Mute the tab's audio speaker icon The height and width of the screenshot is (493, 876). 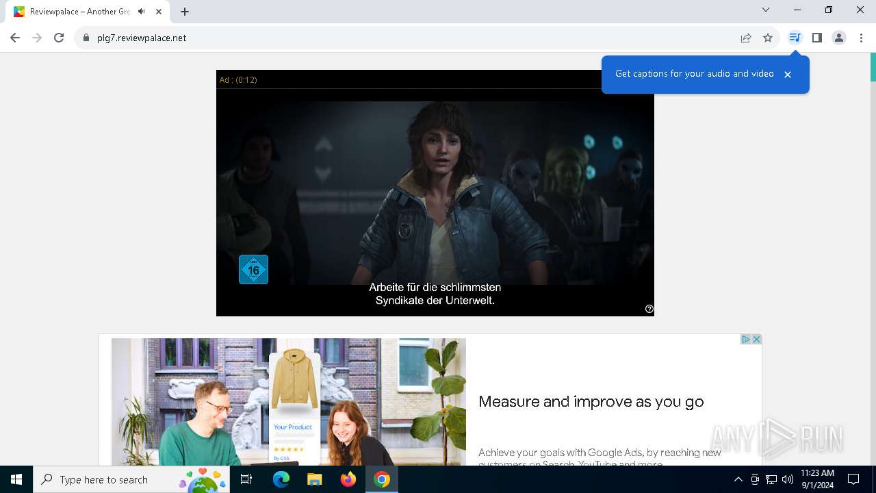click(x=142, y=12)
